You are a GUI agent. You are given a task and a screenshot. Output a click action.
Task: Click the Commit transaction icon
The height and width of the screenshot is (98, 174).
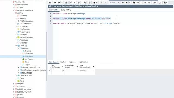click(x=145, y=2)
